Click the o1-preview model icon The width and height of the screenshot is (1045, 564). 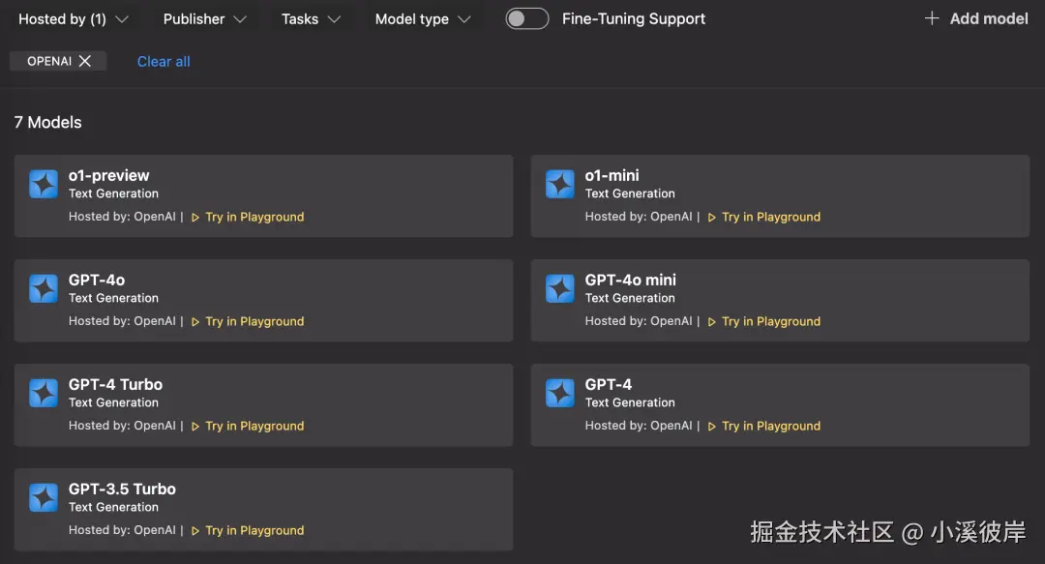(x=44, y=184)
